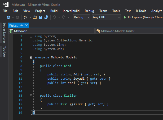Viewport: 163px width, 120px height.
Task: Click 'System.Linq' on line 3
Action: [x=54, y=45]
